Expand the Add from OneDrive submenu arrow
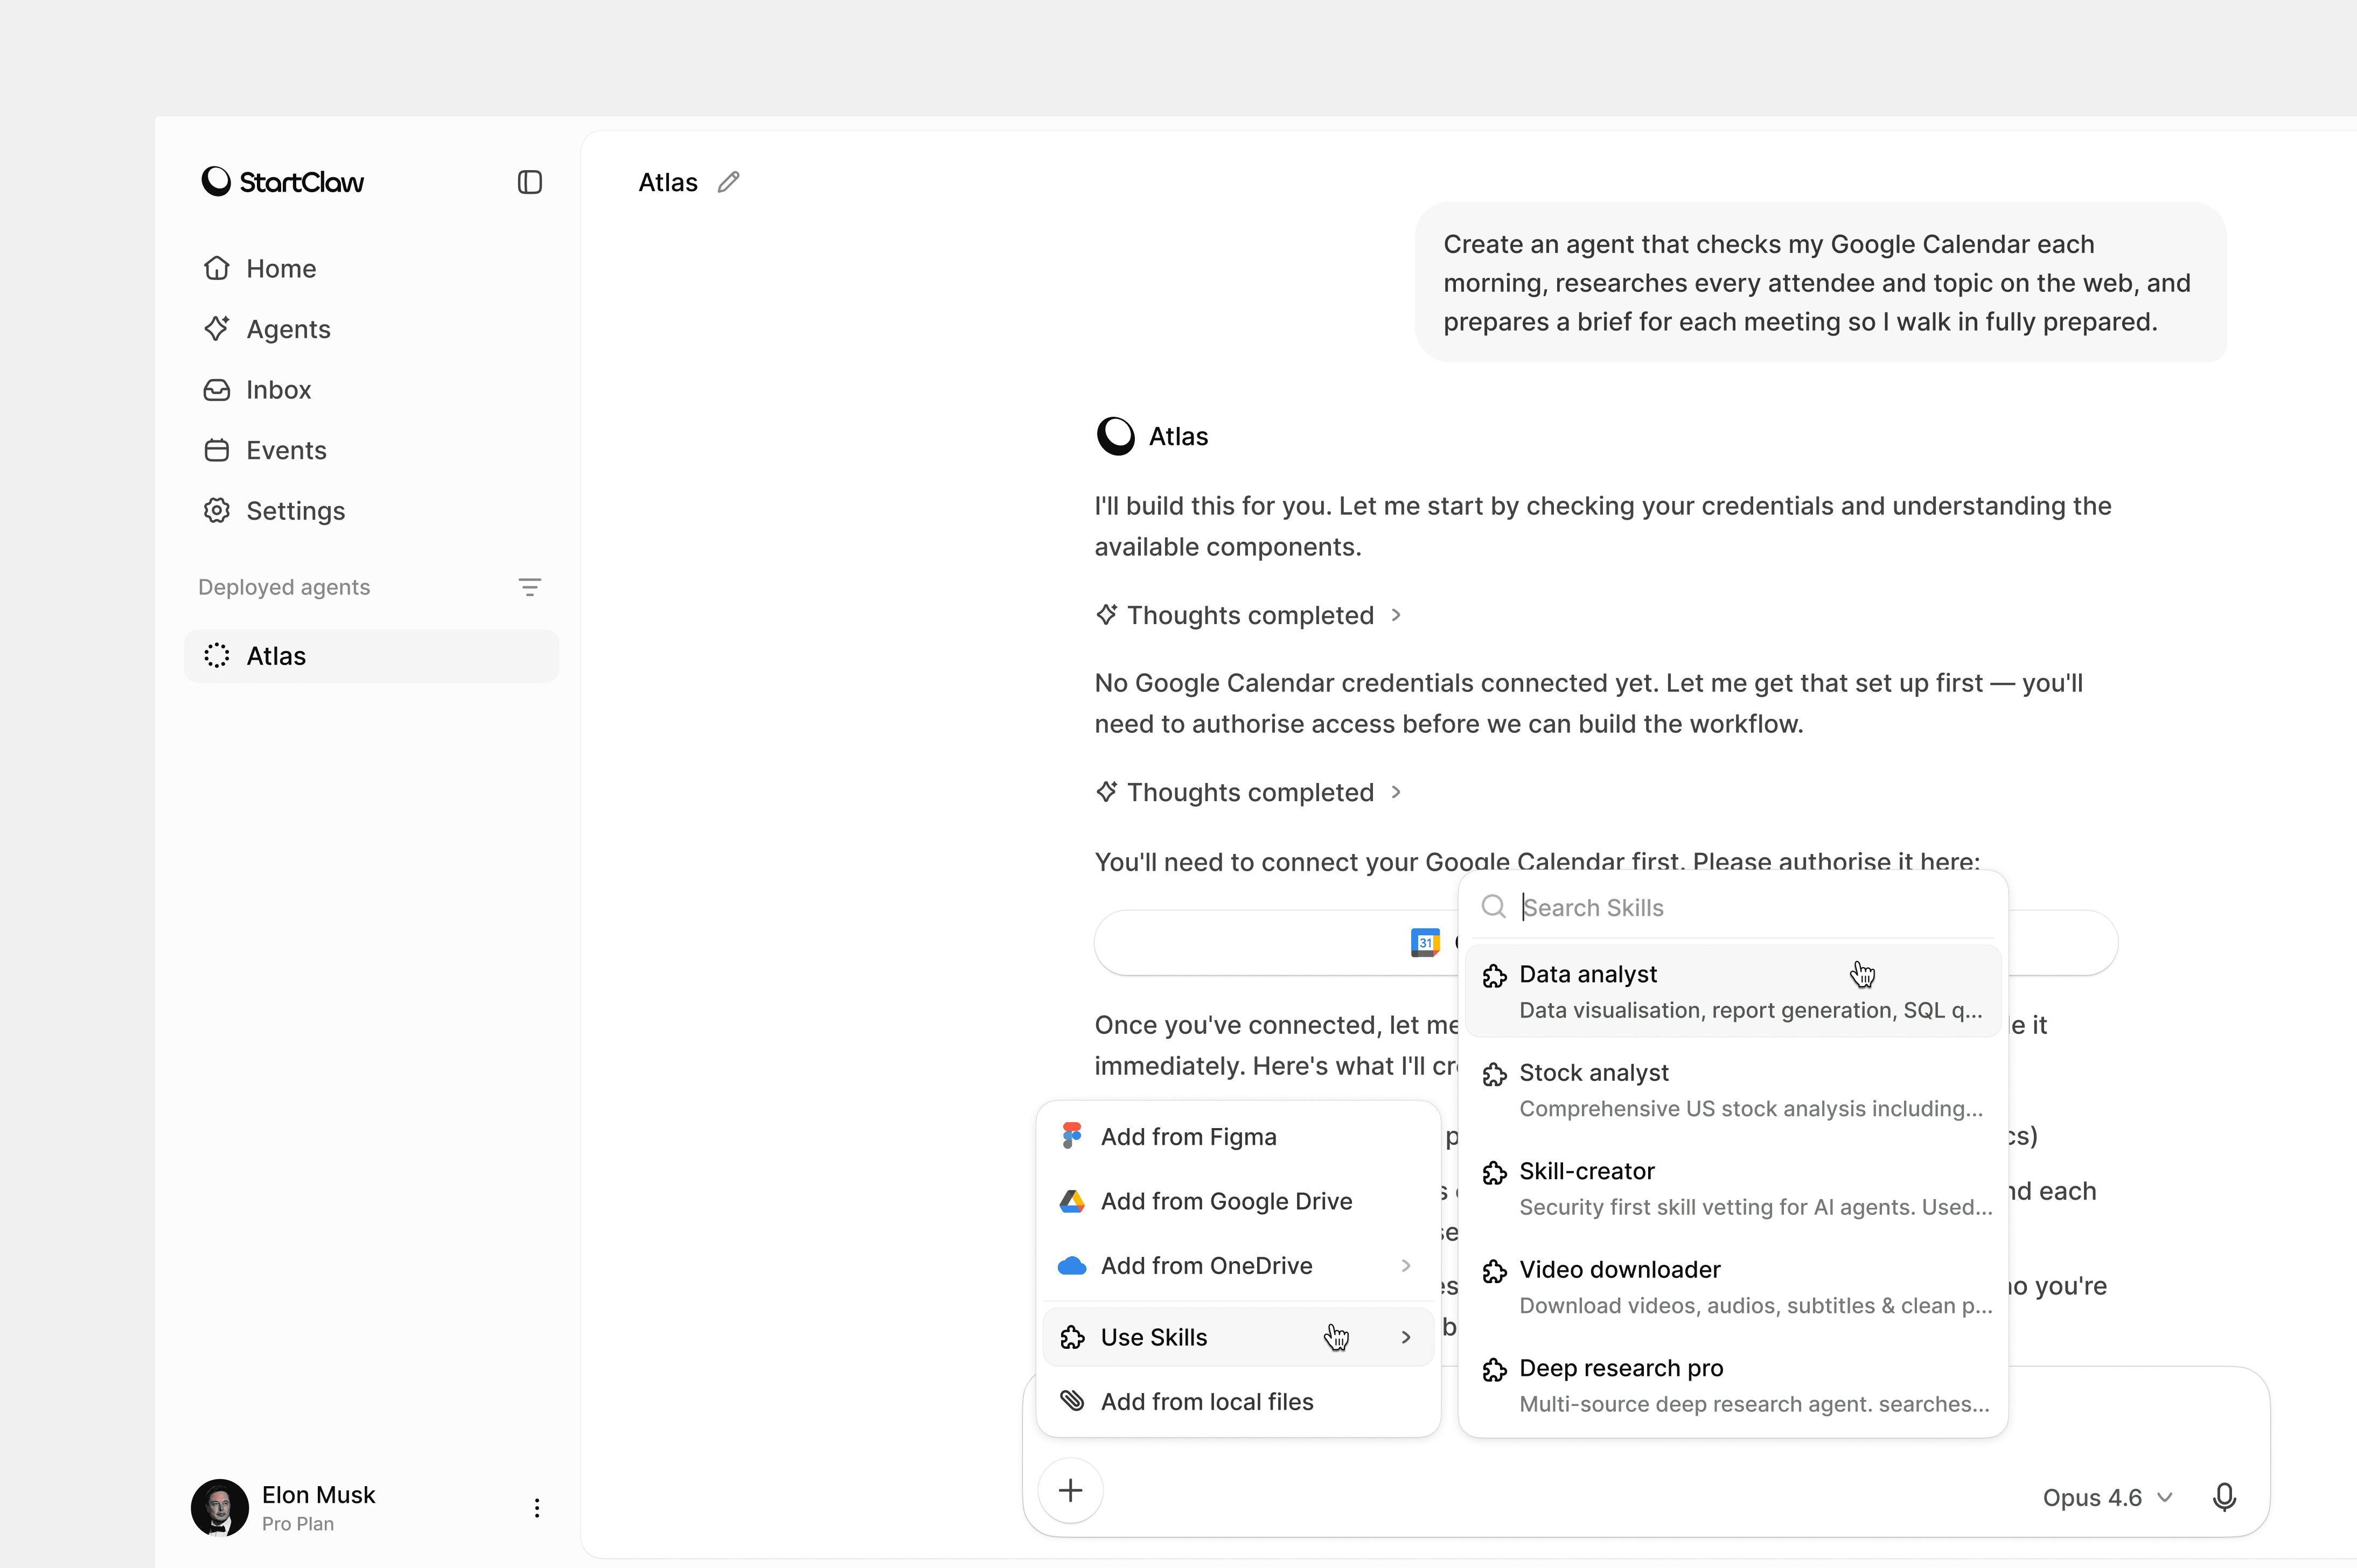 point(1405,1266)
